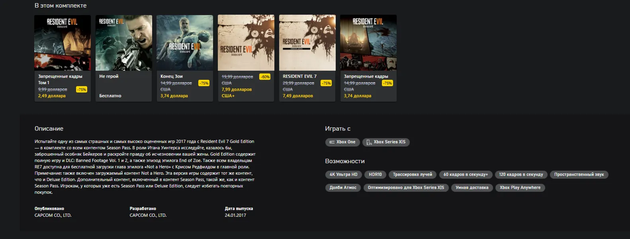The height and width of the screenshot is (239, 630).
Task: Open the Banned Footage Vol. 1 thumbnail
Action: pos(63,43)
